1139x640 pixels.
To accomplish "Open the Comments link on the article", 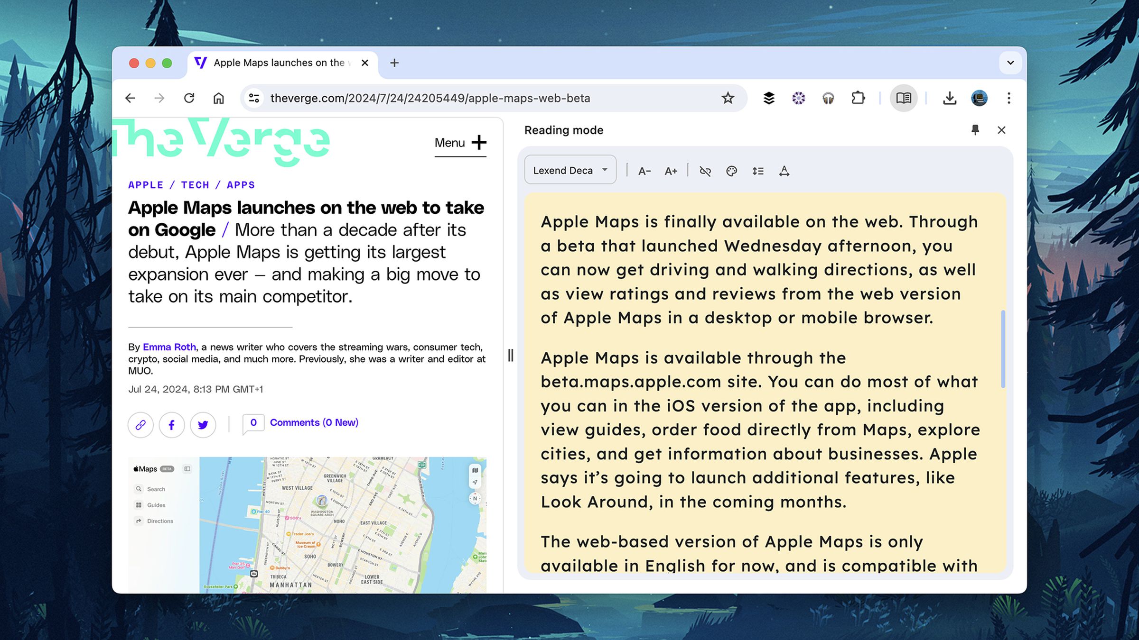I will coord(314,422).
